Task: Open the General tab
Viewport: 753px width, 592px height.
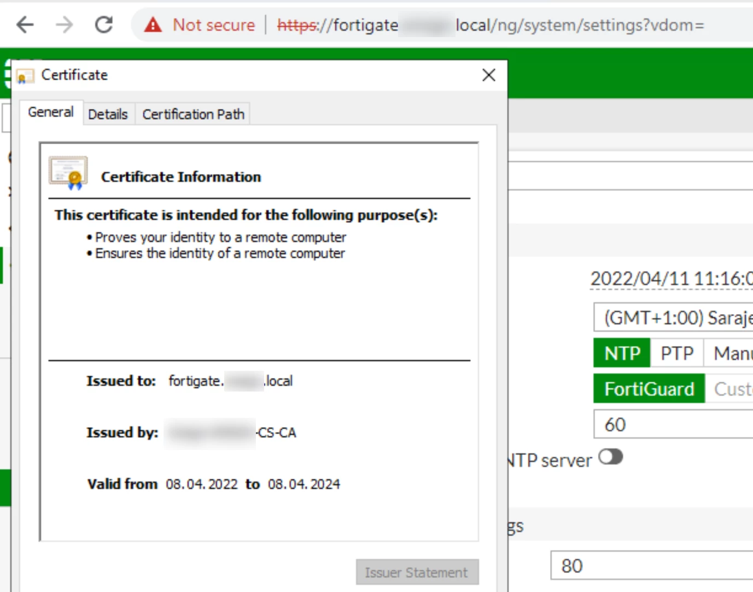Action: tap(51, 112)
